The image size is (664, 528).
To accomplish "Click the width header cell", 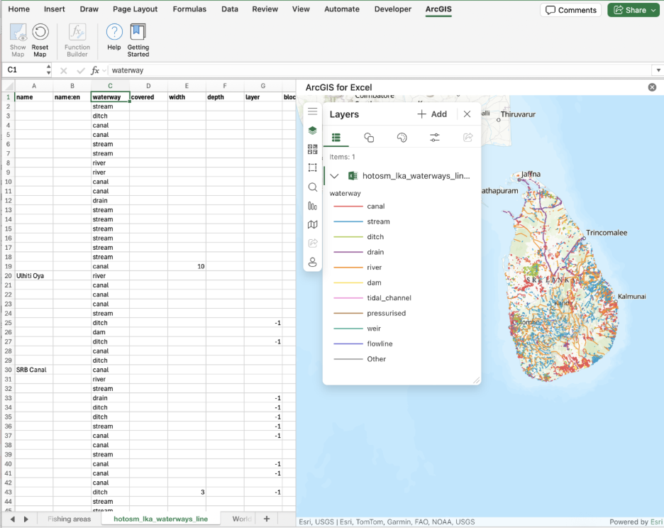I will tap(187, 97).
